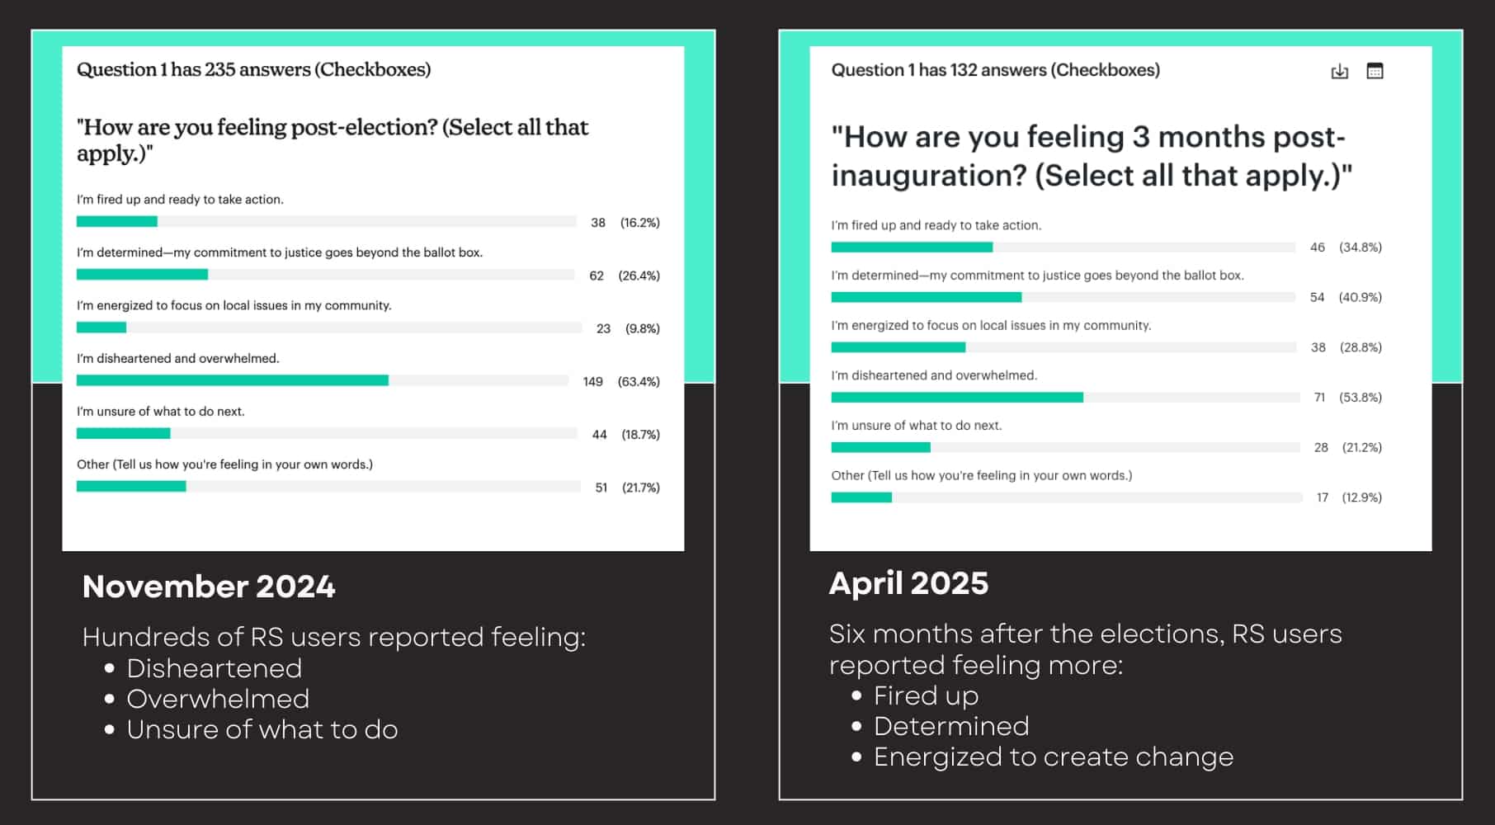The image size is (1495, 825).
Task: Click the table view icon beside download
Action: [x=1375, y=71]
